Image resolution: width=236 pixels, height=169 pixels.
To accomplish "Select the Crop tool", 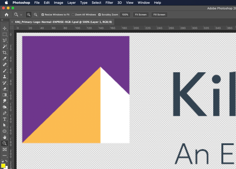I will (x=4, y=52).
